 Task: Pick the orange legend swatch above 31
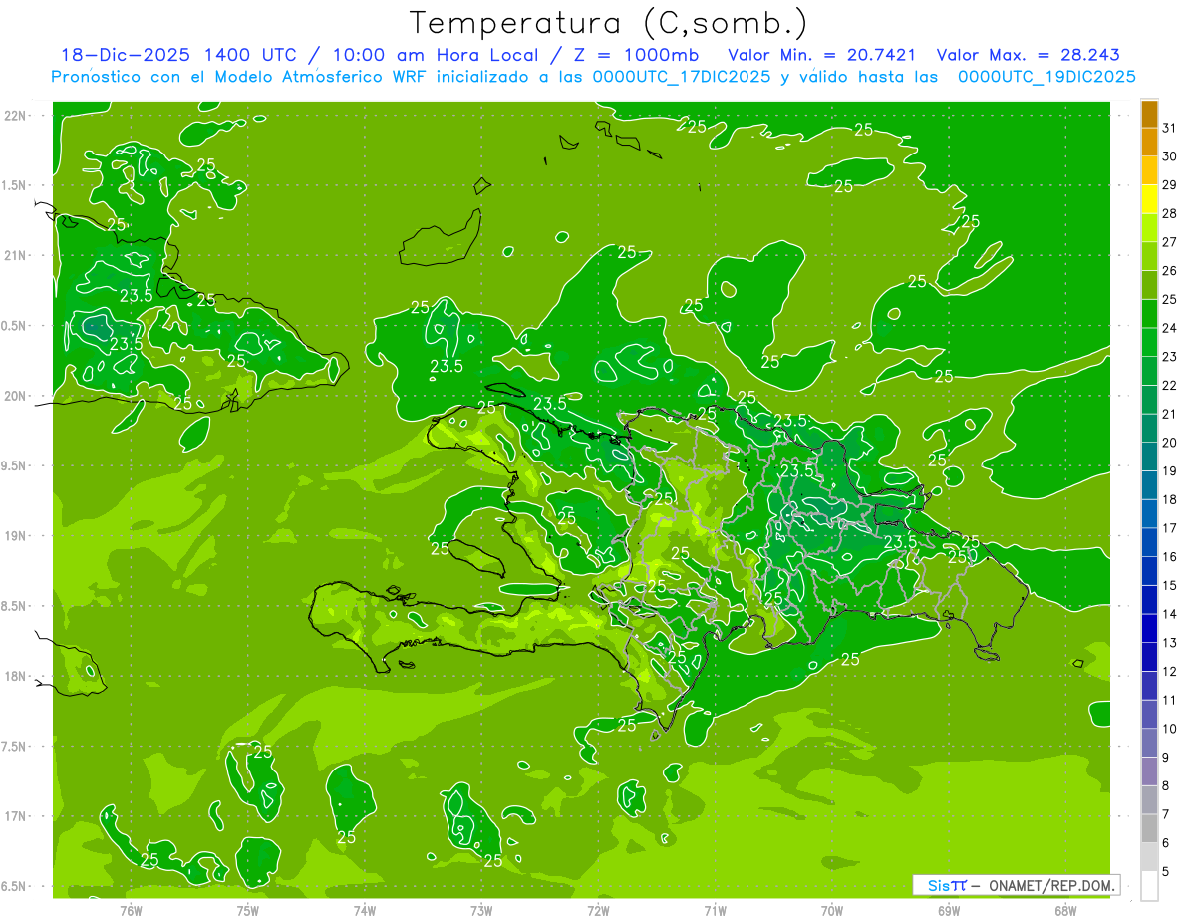[1149, 114]
